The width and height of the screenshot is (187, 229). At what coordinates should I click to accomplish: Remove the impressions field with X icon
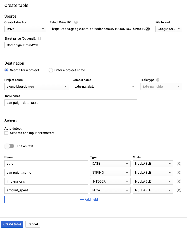[x=179, y=181]
